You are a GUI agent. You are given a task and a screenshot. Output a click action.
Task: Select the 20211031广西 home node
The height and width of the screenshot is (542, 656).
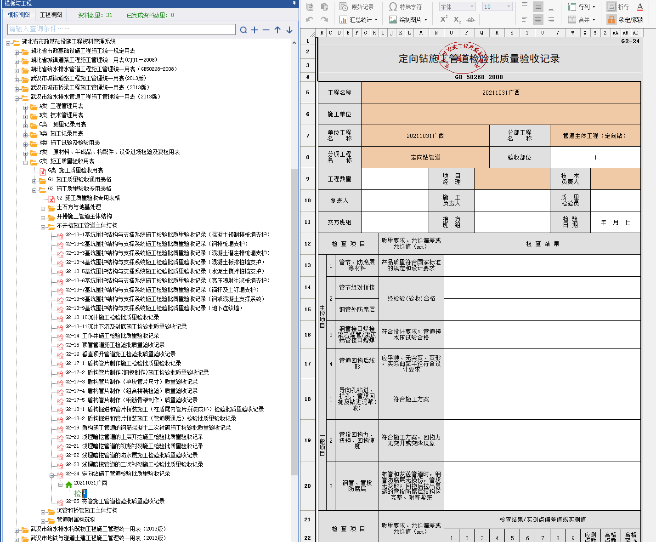coord(90,483)
